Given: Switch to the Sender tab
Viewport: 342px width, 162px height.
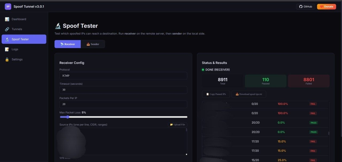Looking at the screenshot, I should tap(93, 44).
